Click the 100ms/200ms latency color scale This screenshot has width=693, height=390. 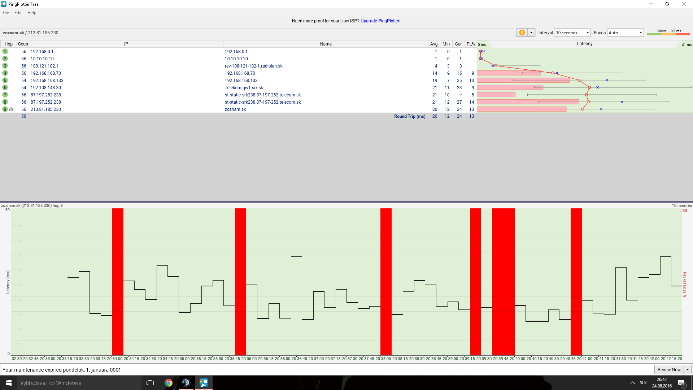coord(668,33)
